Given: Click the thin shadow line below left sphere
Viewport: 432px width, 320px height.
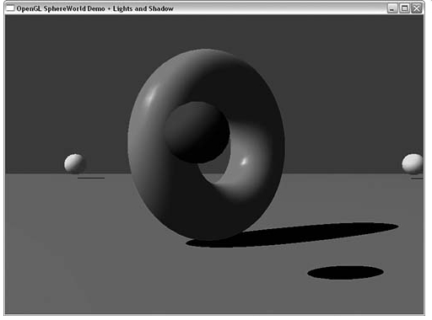Looking at the screenshot, I should (x=91, y=178).
